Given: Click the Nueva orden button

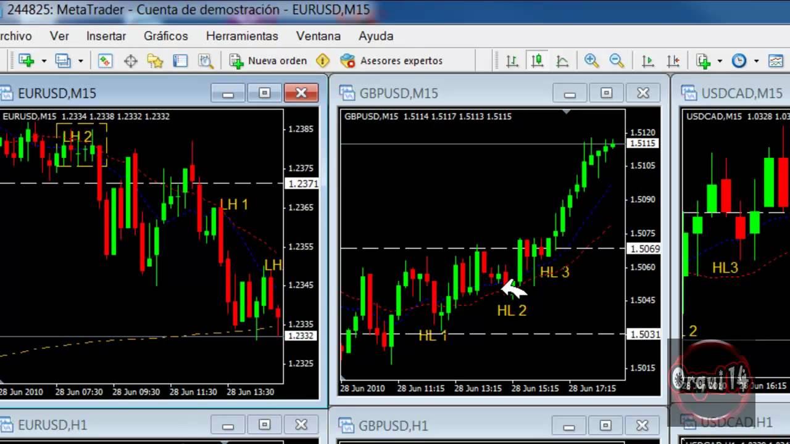Looking at the screenshot, I should coord(268,60).
